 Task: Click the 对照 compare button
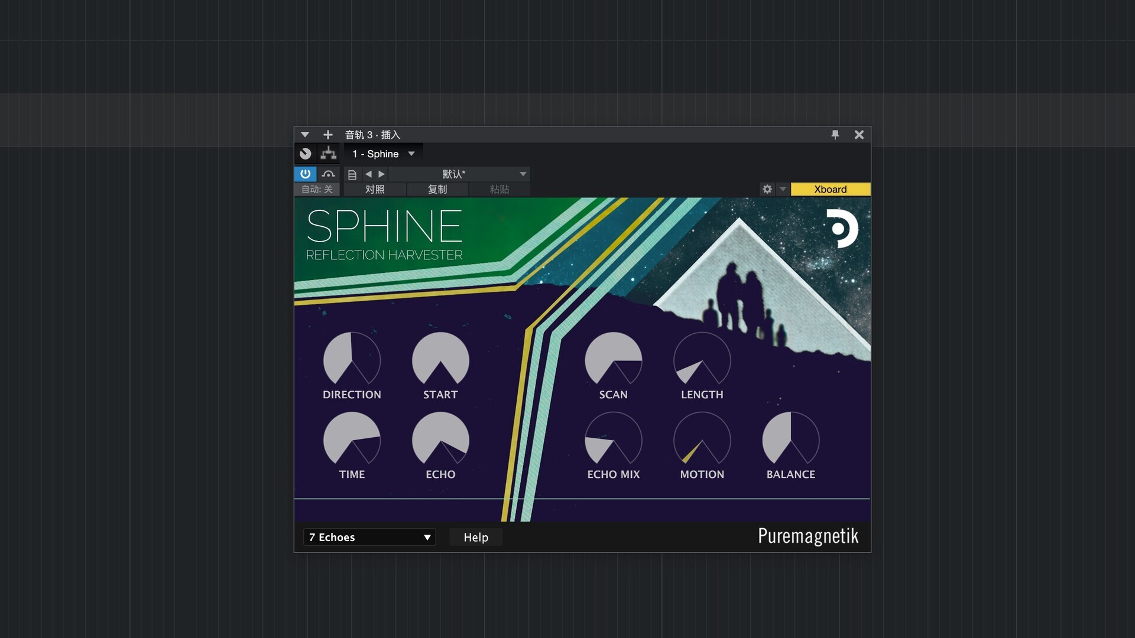[375, 189]
